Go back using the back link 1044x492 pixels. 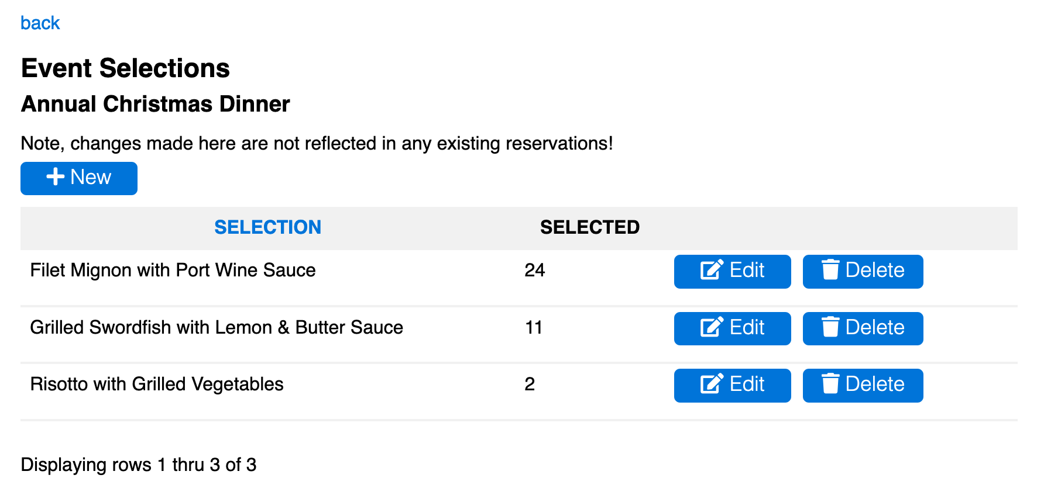(40, 23)
